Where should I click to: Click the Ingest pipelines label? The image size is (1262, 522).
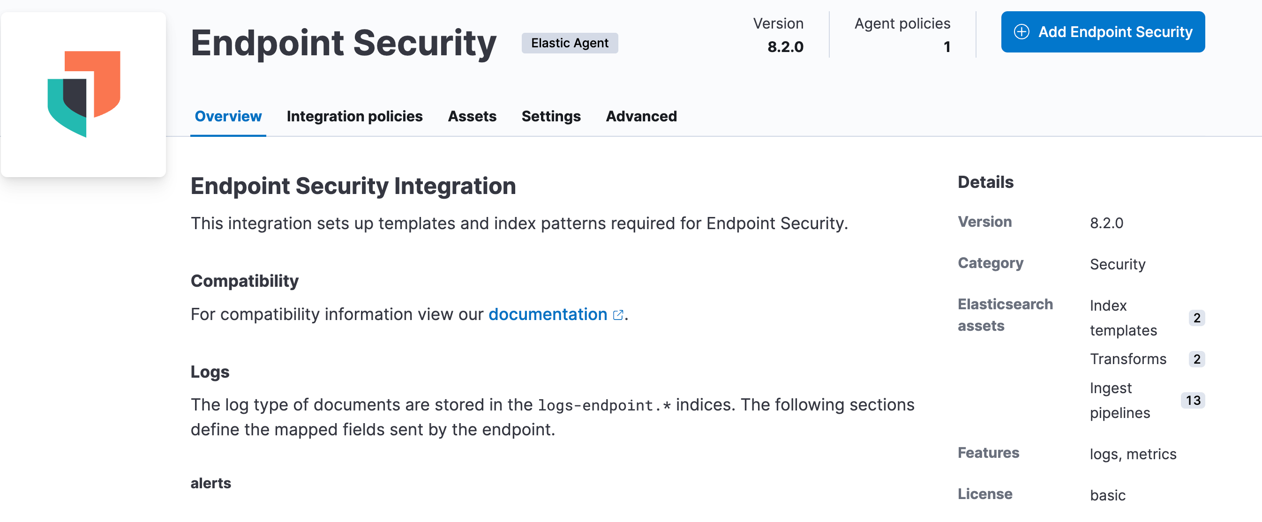1120,401
